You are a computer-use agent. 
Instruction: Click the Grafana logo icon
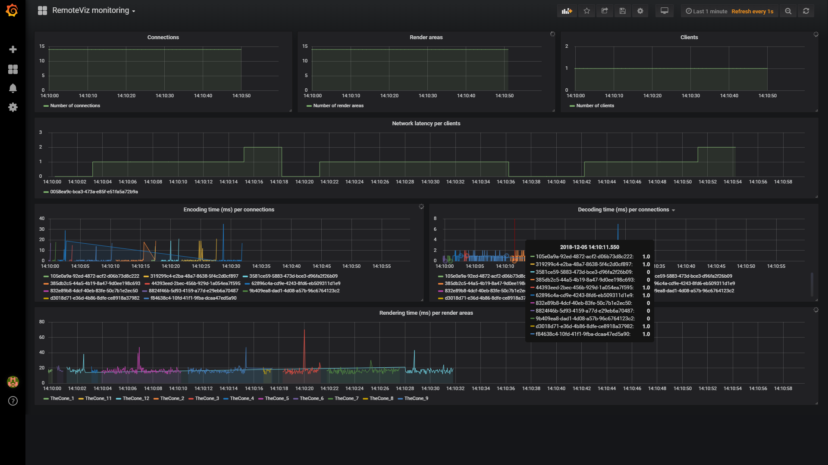click(x=12, y=10)
